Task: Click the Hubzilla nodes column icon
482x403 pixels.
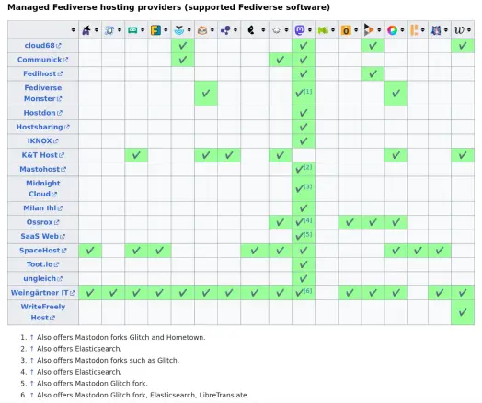Action: [x=225, y=30]
